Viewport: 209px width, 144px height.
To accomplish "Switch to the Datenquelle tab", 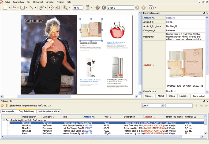I will (8, 112).
